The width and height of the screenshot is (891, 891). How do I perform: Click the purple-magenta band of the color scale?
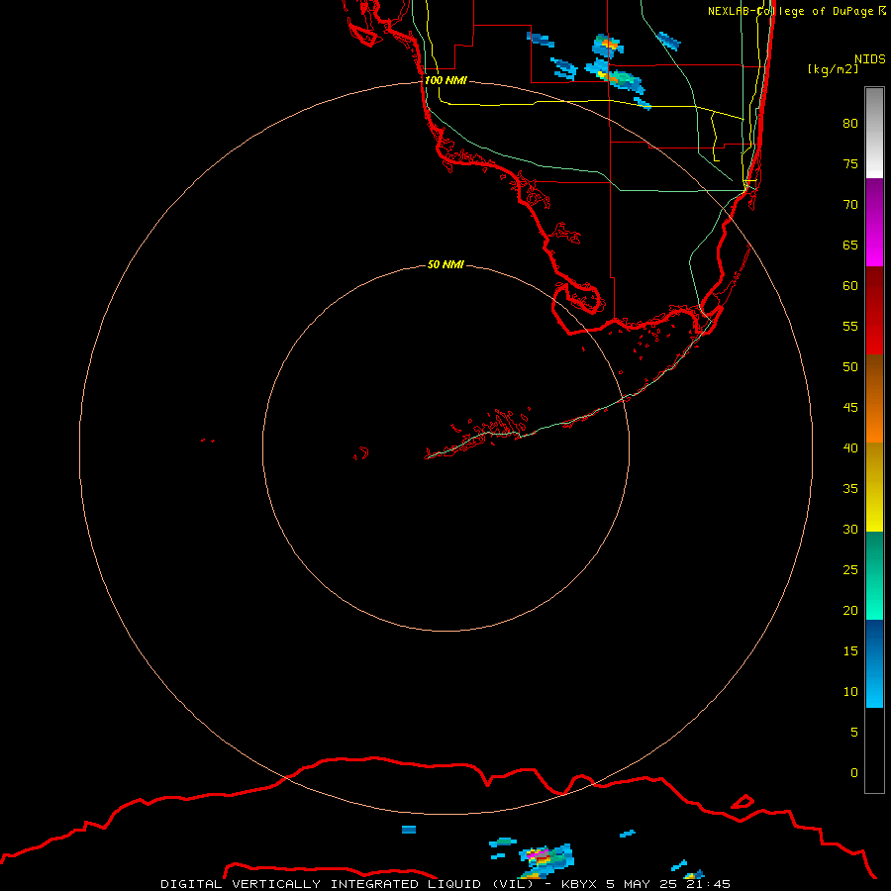[874, 222]
